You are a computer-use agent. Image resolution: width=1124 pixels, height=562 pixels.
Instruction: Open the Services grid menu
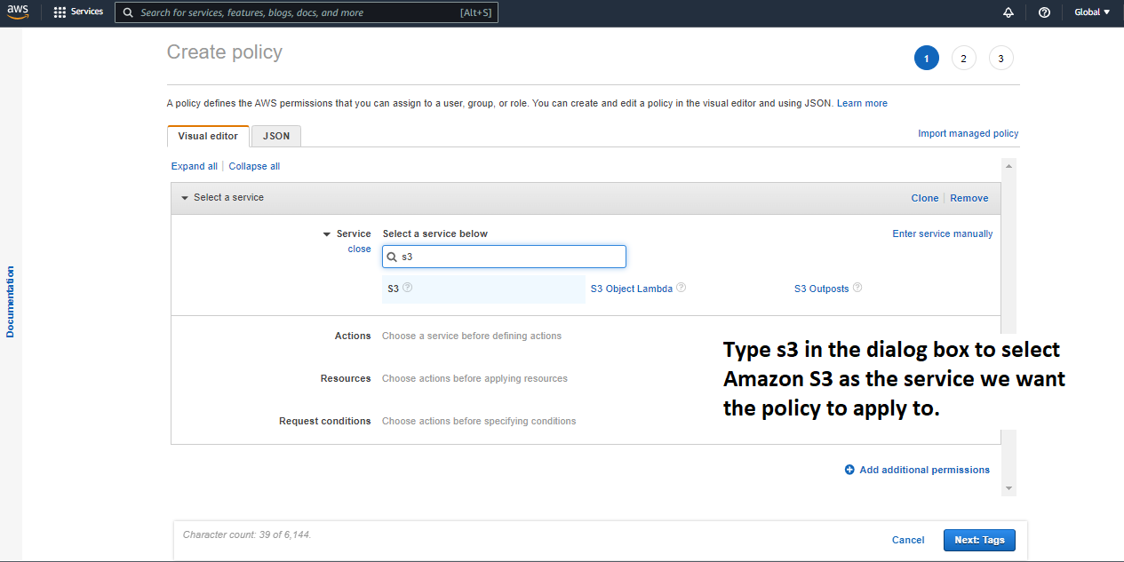coord(78,12)
